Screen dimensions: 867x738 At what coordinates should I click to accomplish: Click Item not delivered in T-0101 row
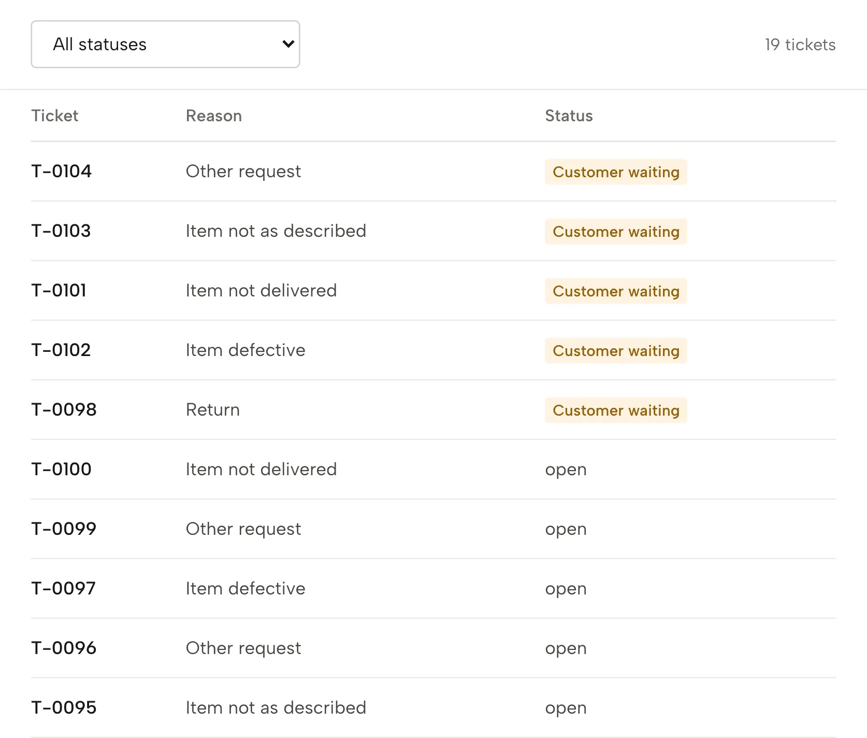pos(262,290)
